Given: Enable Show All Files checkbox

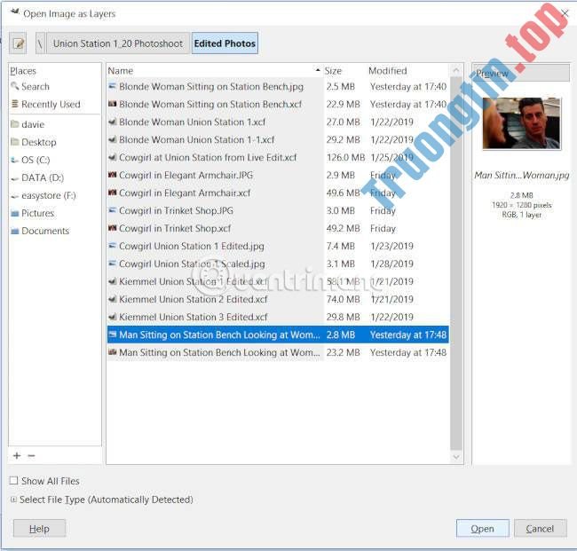Looking at the screenshot, I should click(x=13, y=480).
